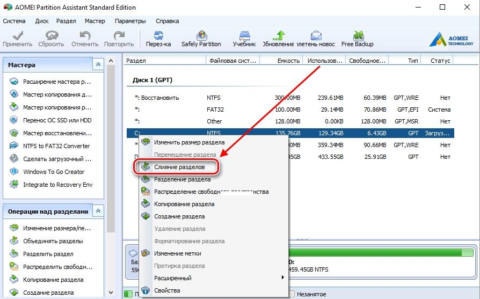Open the Мастер menu

click(x=95, y=21)
